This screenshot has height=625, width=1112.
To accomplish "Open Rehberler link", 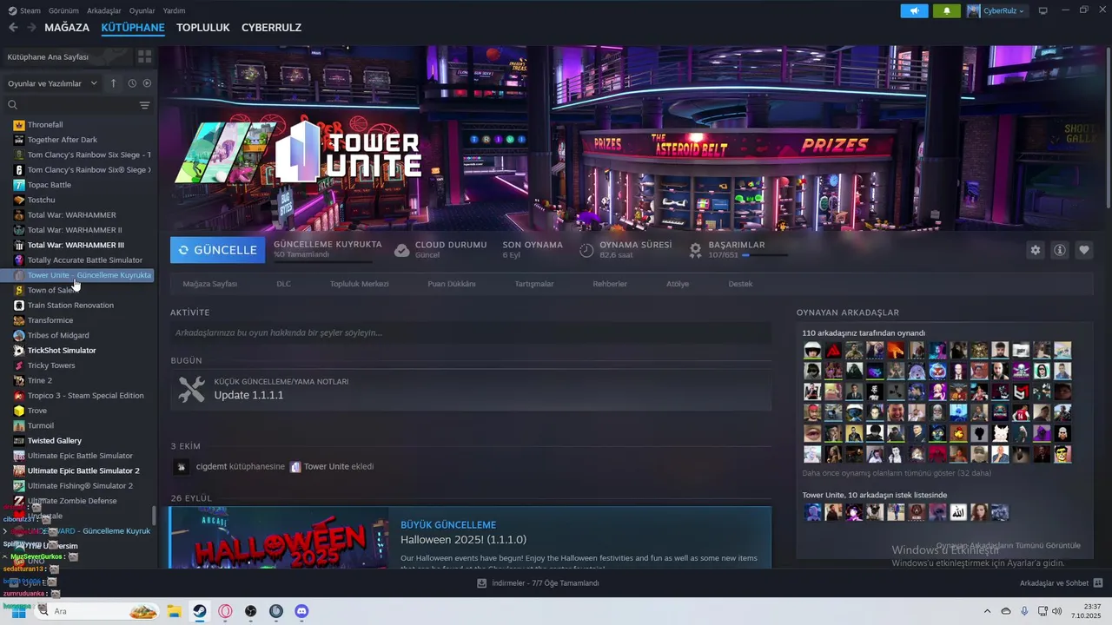I will pyautogui.click(x=610, y=284).
